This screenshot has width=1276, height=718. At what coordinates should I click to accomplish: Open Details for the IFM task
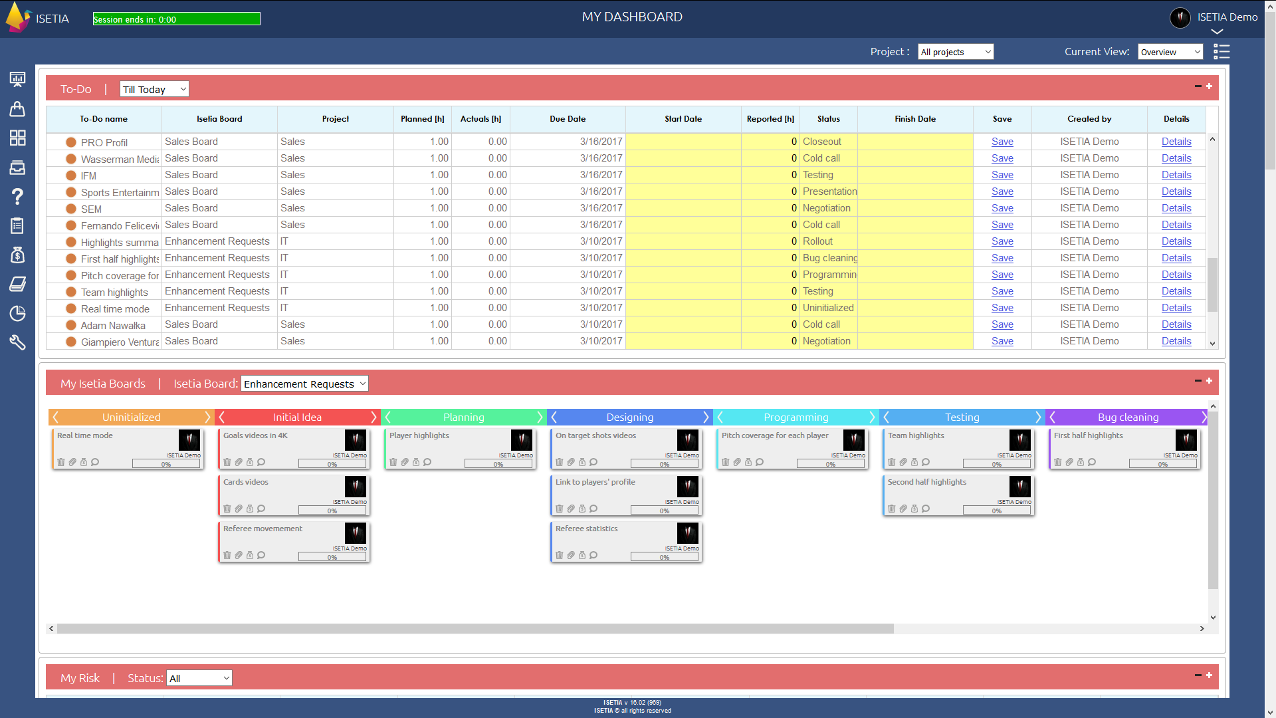click(x=1176, y=175)
